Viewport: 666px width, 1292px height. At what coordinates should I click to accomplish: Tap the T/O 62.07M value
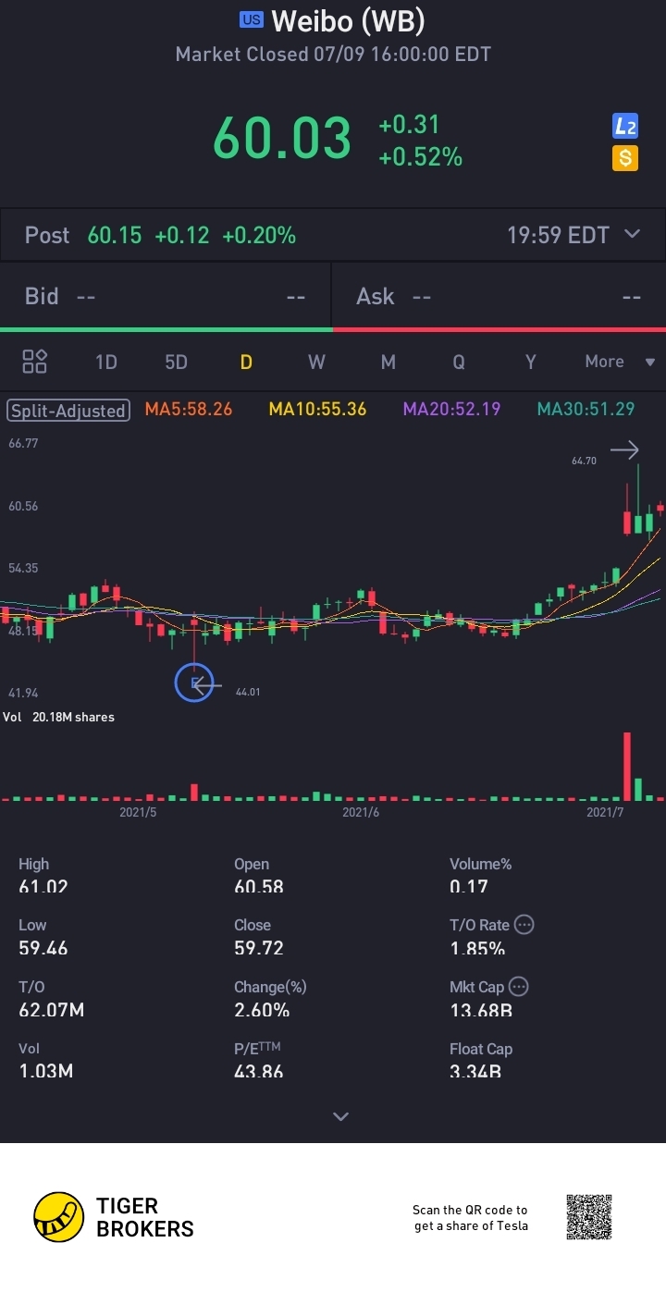click(52, 1010)
